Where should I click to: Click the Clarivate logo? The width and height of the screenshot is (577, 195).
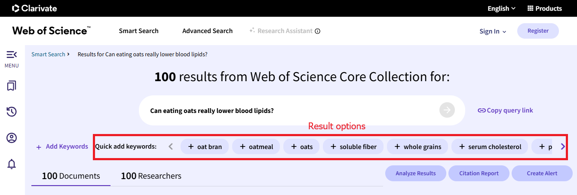pyautogui.click(x=34, y=8)
